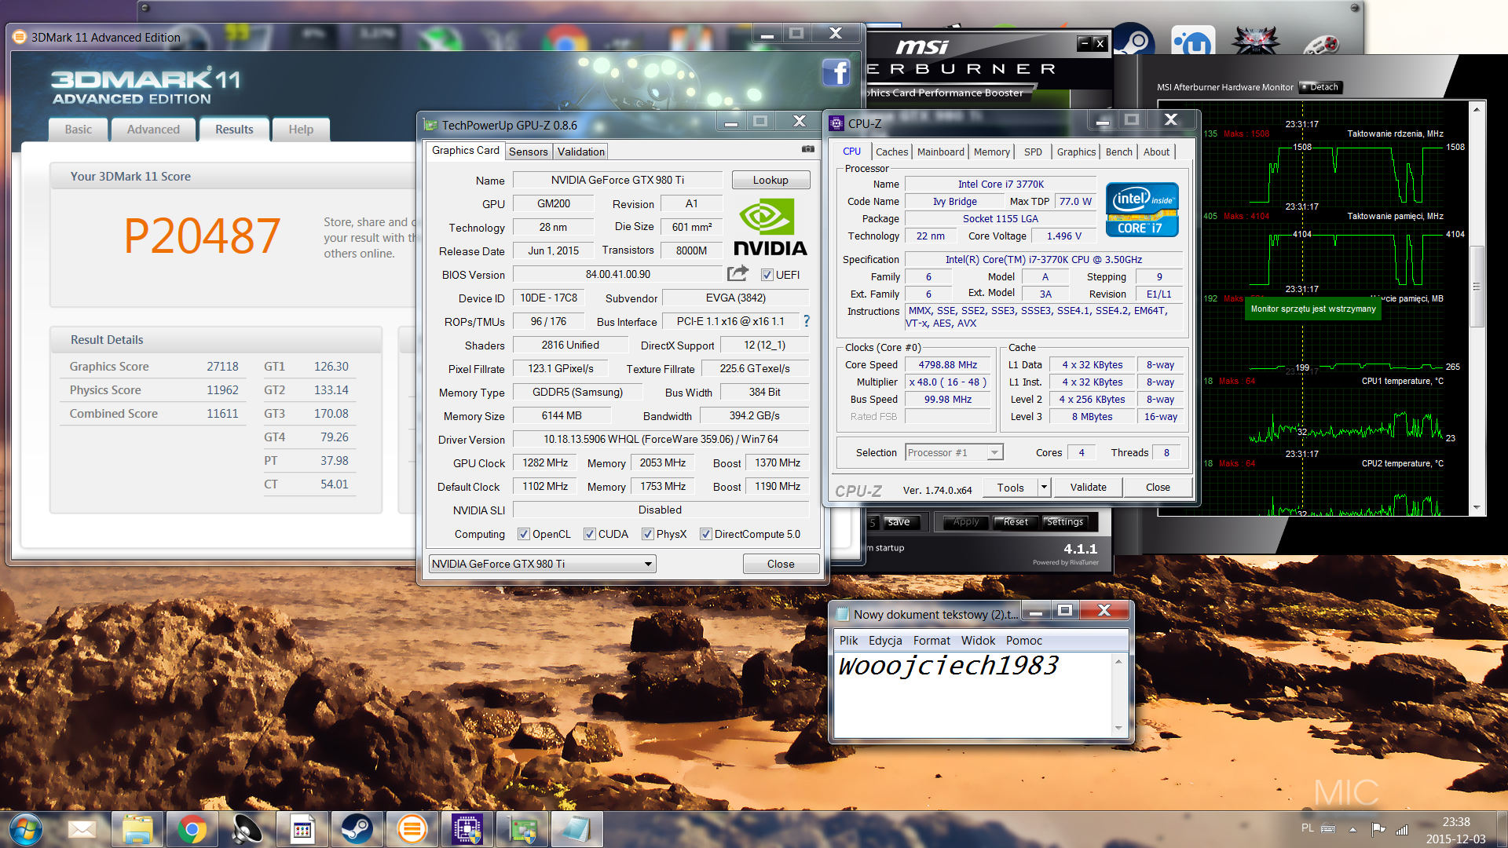Click the Afterburner monitor vertical scrollbar

pos(1477,308)
